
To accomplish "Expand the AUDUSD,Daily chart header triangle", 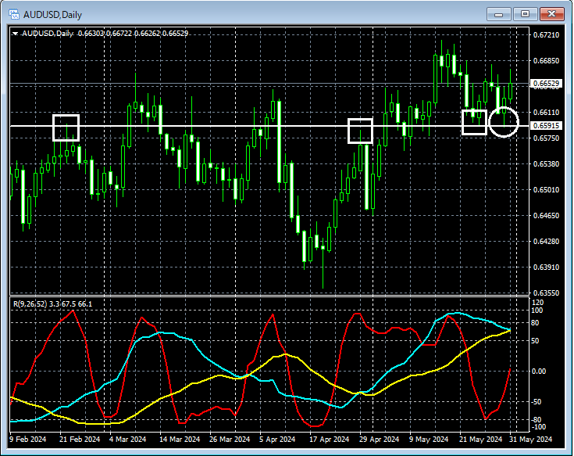I will coord(15,34).
